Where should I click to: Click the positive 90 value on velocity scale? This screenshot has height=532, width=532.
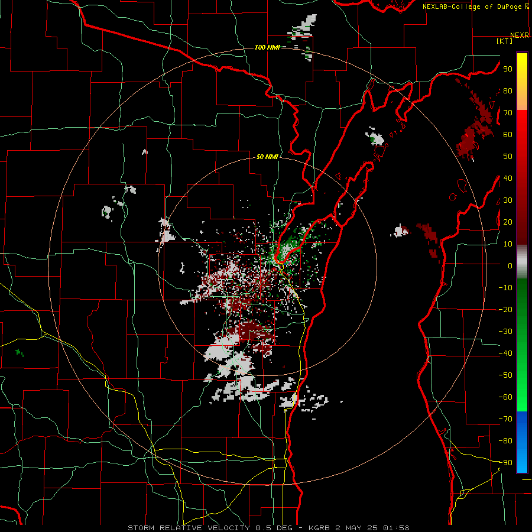(x=508, y=69)
